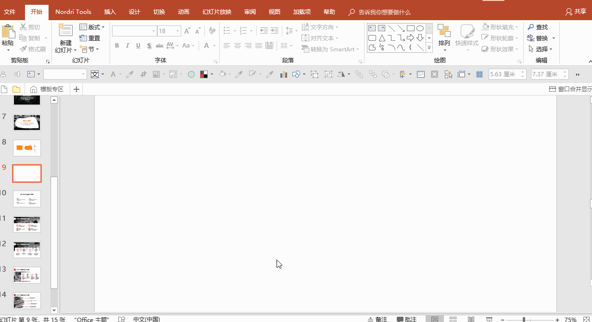592x322 pixels.
Task: Click the zoom slider in the status bar
Action: (x=524, y=319)
